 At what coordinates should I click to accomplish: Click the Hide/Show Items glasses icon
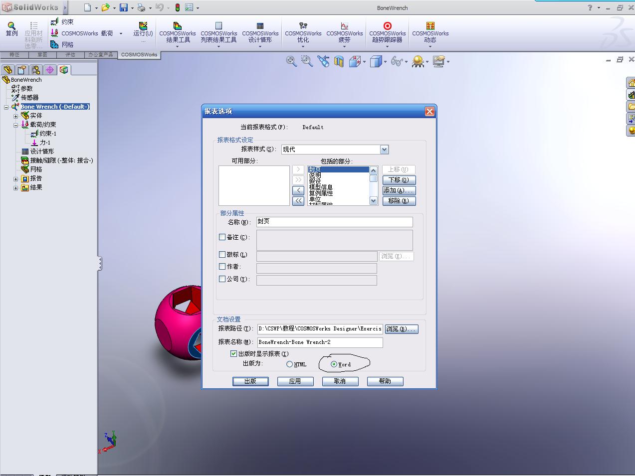tap(397, 61)
